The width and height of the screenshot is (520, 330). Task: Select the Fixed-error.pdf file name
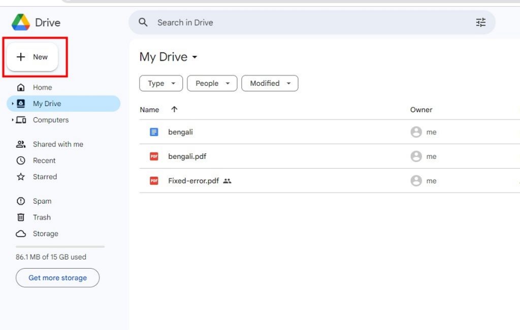(x=193, y=181)
